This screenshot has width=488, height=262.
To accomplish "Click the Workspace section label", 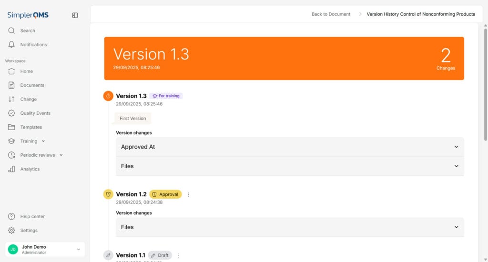I will [15, 61].
